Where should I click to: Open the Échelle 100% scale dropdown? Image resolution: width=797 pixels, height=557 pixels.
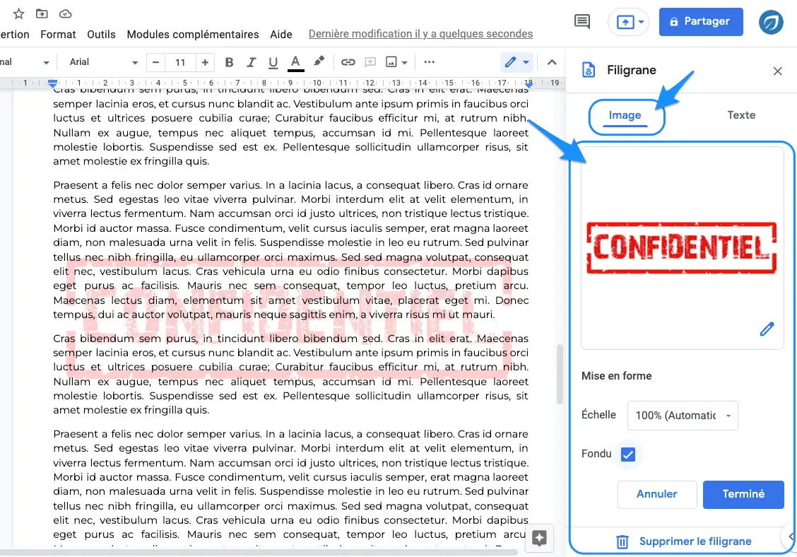[x=683, y=416]
